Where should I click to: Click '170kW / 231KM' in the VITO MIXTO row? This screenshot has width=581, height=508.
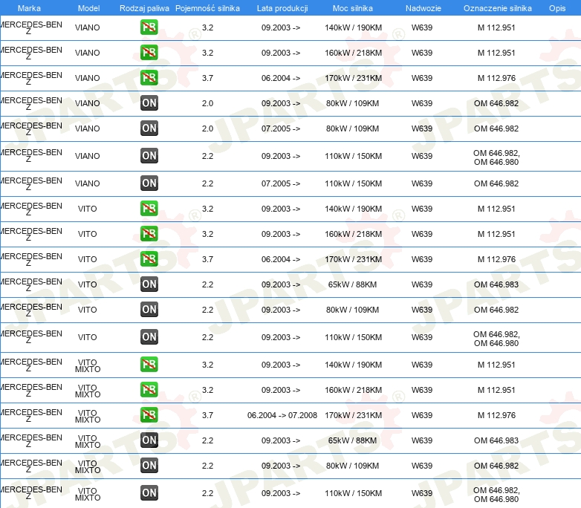(x=353, y=415)
